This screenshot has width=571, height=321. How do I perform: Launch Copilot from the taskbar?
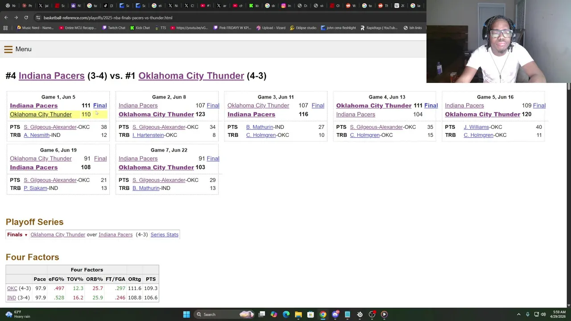(273, 314)
